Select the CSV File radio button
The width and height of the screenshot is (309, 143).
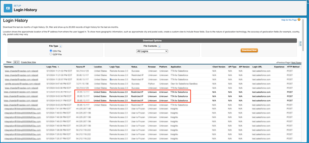51,51
